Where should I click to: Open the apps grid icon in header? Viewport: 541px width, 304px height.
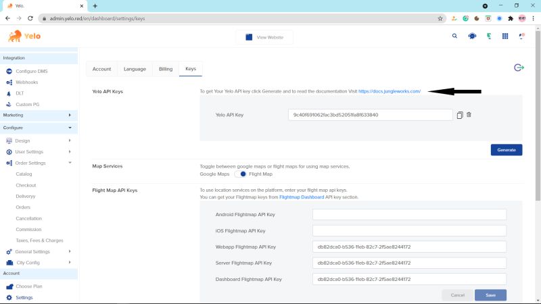505,36
